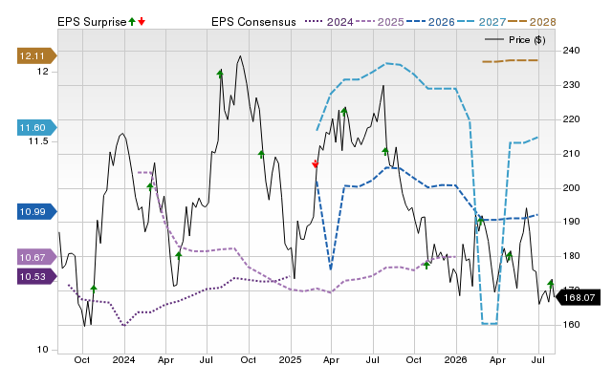Toggle the 2024 EPS consensus legend entry
The image size is (612, 365).
point(329,22)
